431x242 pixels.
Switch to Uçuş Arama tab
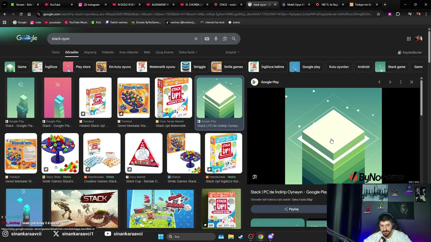click(164, 52)
